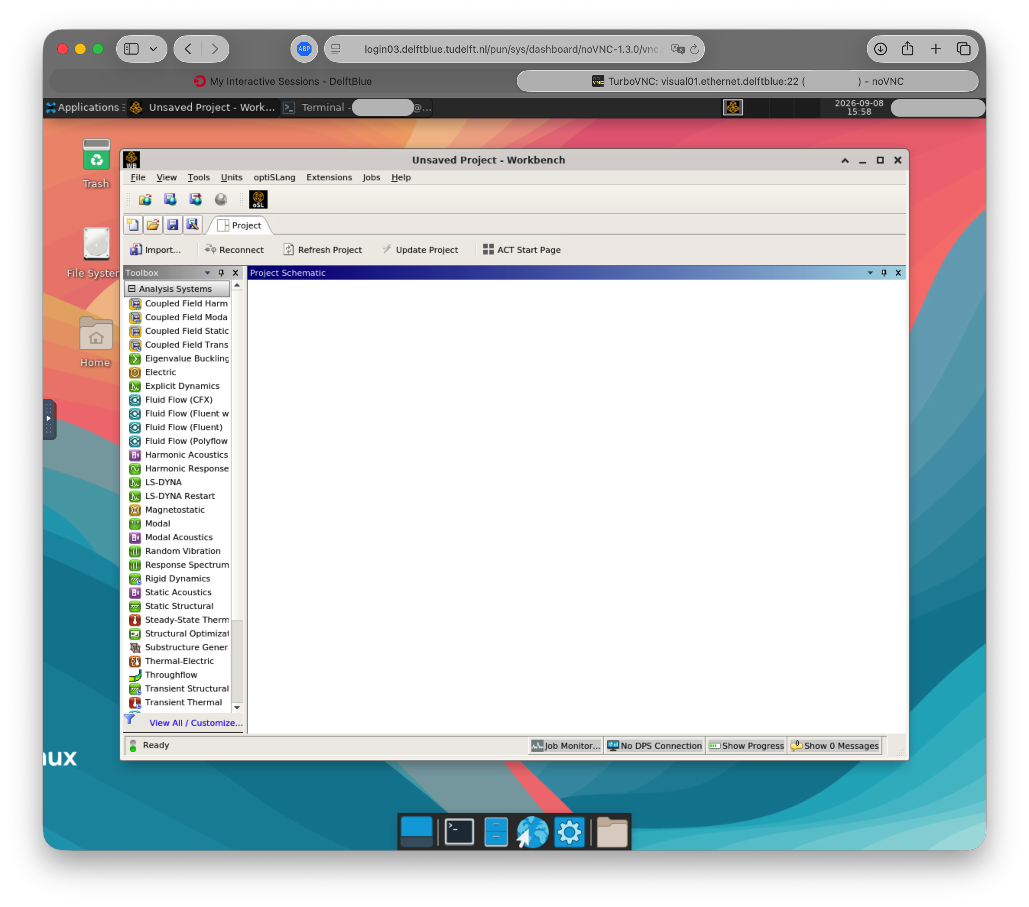Click the filter funnel icon in Toolbox

(x=130, y=719)
